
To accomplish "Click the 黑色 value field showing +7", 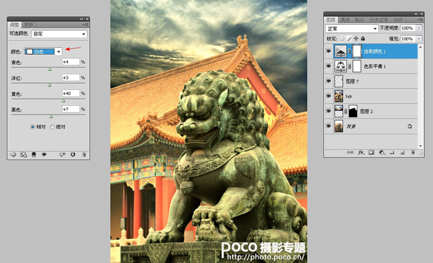I will click(x=70, y=109).
